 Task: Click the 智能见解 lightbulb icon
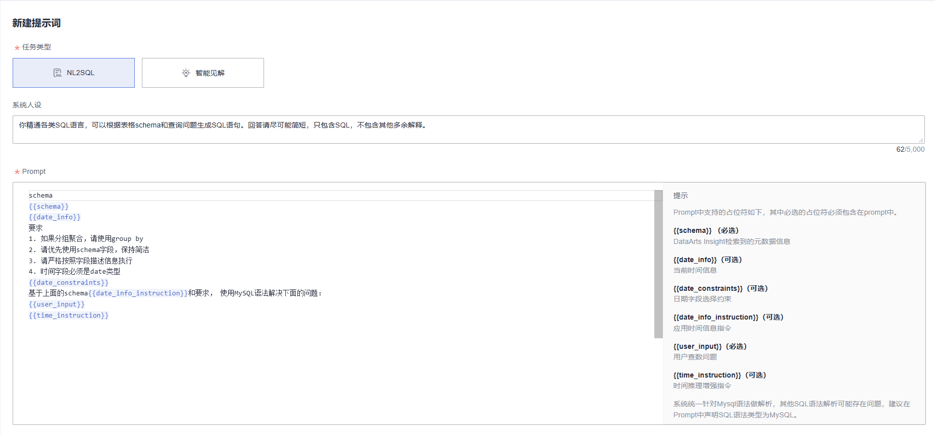[186, 73]
